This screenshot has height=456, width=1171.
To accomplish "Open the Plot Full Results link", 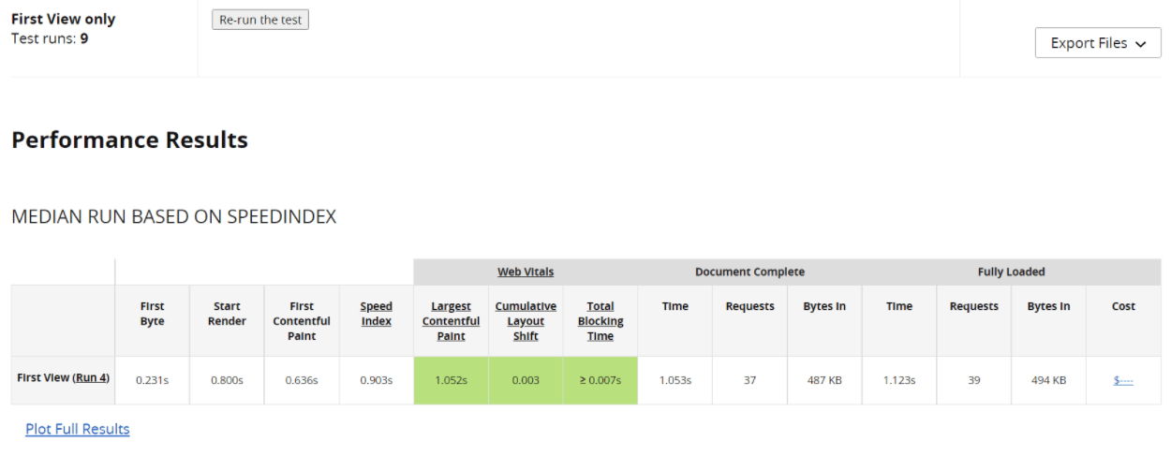I will [78, 429].
